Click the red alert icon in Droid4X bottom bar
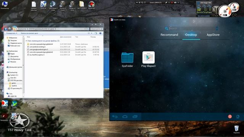The height and width of the screenshot is (137, 244). (230, 116)
